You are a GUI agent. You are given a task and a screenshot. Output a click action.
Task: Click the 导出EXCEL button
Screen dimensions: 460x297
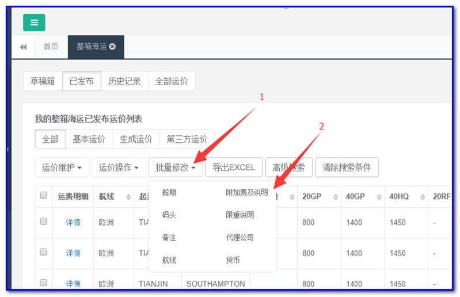(x=234, y=167)
